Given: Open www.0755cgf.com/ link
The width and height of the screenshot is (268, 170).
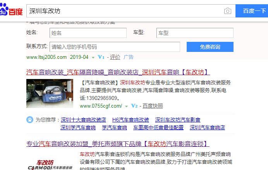Looking at the screenshot, I should [x=101, y=106].
